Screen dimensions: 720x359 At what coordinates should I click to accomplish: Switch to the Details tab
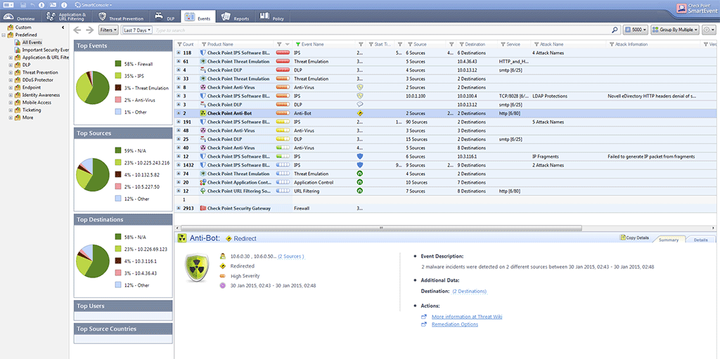[700, 240]
